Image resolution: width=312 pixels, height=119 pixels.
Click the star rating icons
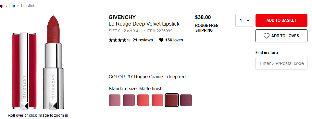(x=120, y=40)
